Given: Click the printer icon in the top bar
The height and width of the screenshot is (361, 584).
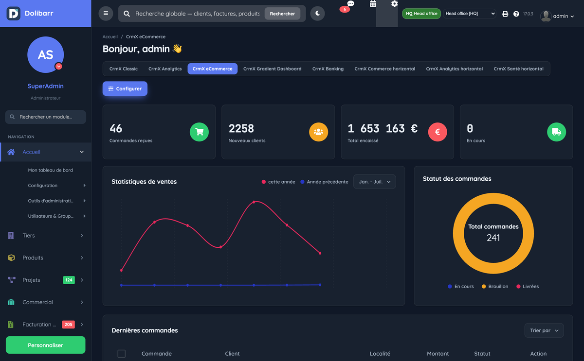Looking at the screenshot, I should pos(505,14).
